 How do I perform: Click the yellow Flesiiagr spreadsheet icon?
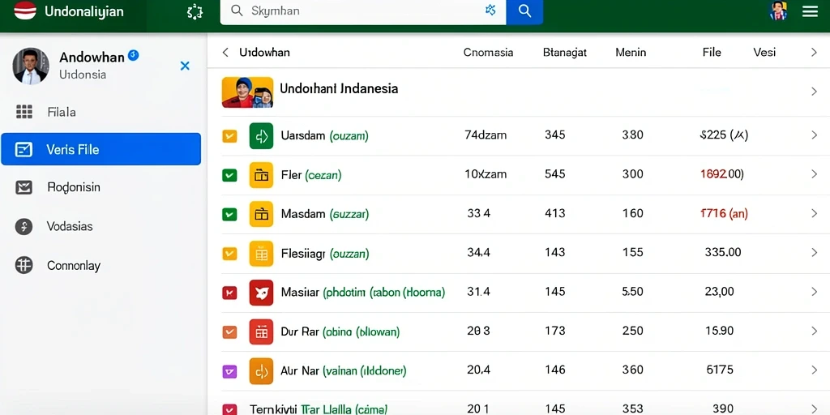pyautogui.click(x=262, y=254)
